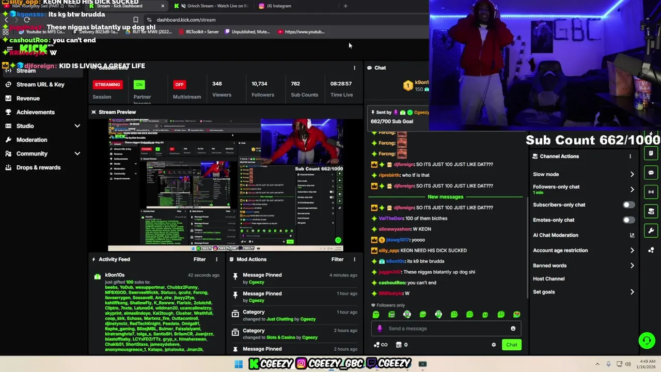Switch to the Grinch Stream browser tab
The width and height of the screenshot is (661, 372).
click(211, 6)
